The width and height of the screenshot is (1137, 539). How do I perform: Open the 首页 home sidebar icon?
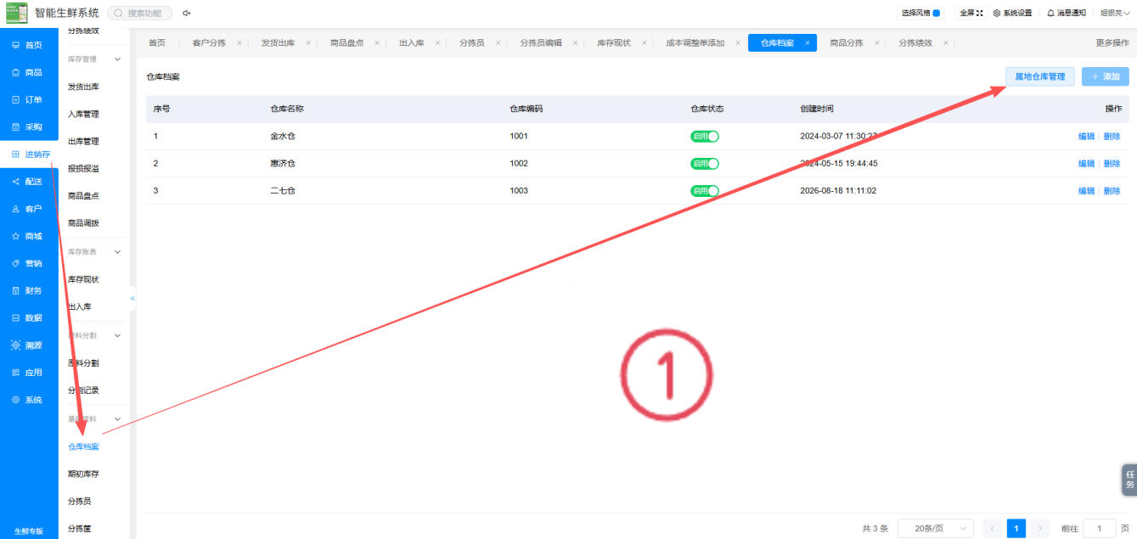15,45
